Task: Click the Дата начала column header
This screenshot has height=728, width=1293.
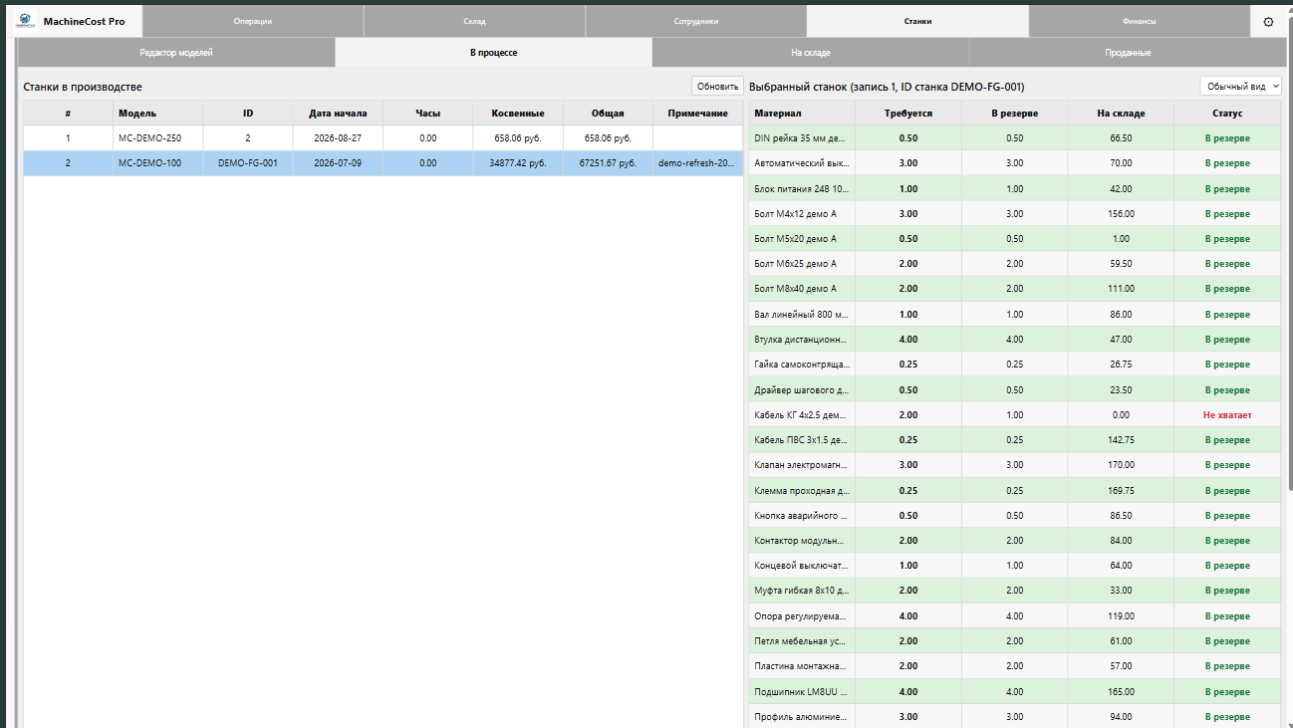Action: click(x=338, y=113)
